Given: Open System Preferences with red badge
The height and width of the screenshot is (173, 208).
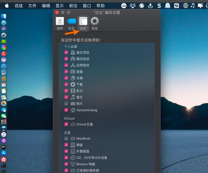Looking at the screenshot, I should coord(4,122).
